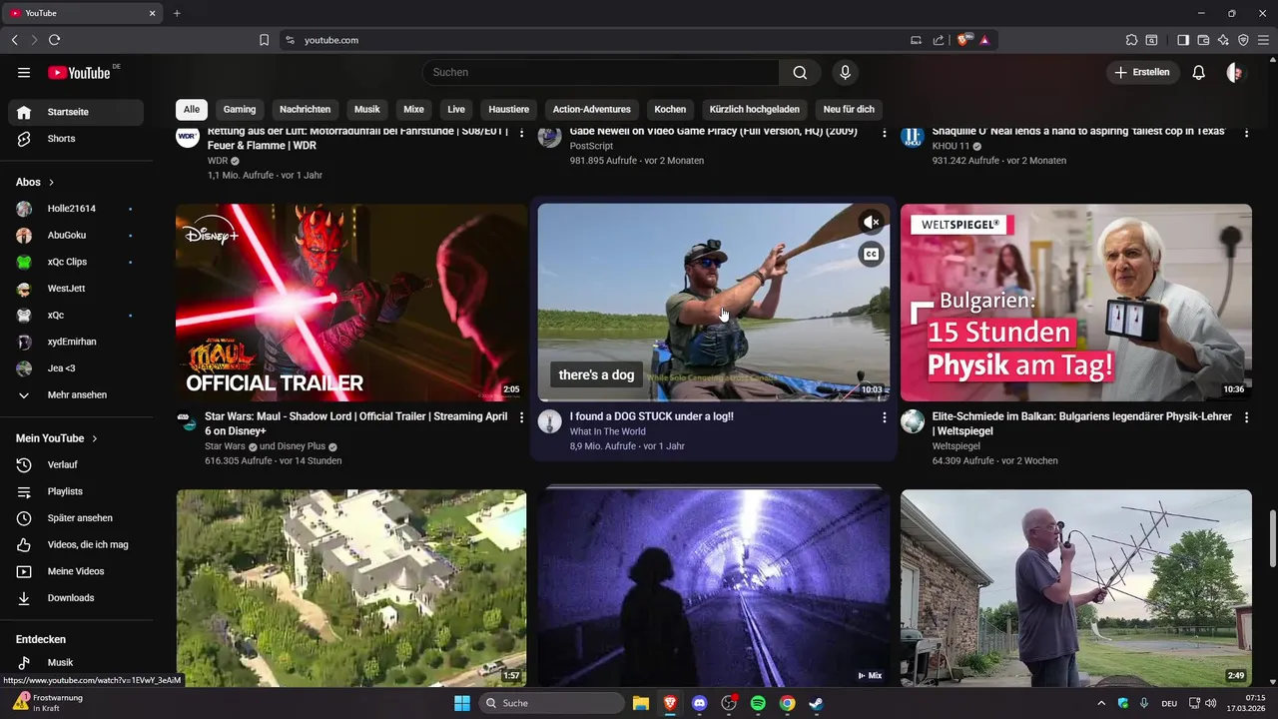
Task: Open the notifications bell
Action: coord(1199,72)
